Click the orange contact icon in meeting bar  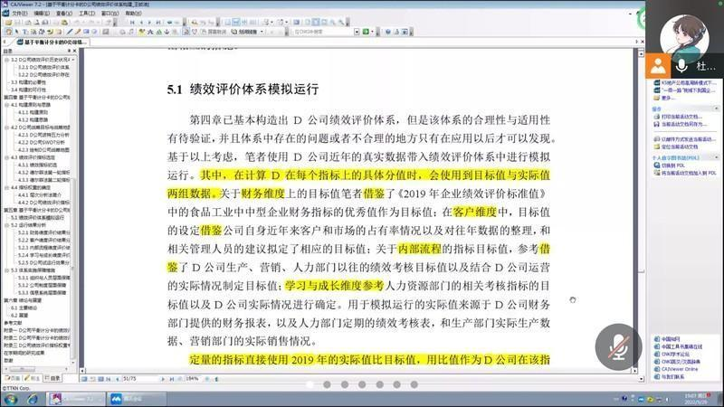tap(657, 65)
